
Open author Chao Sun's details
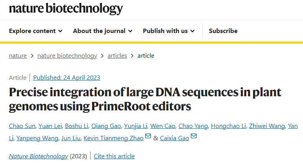click(x=22, y=126)
